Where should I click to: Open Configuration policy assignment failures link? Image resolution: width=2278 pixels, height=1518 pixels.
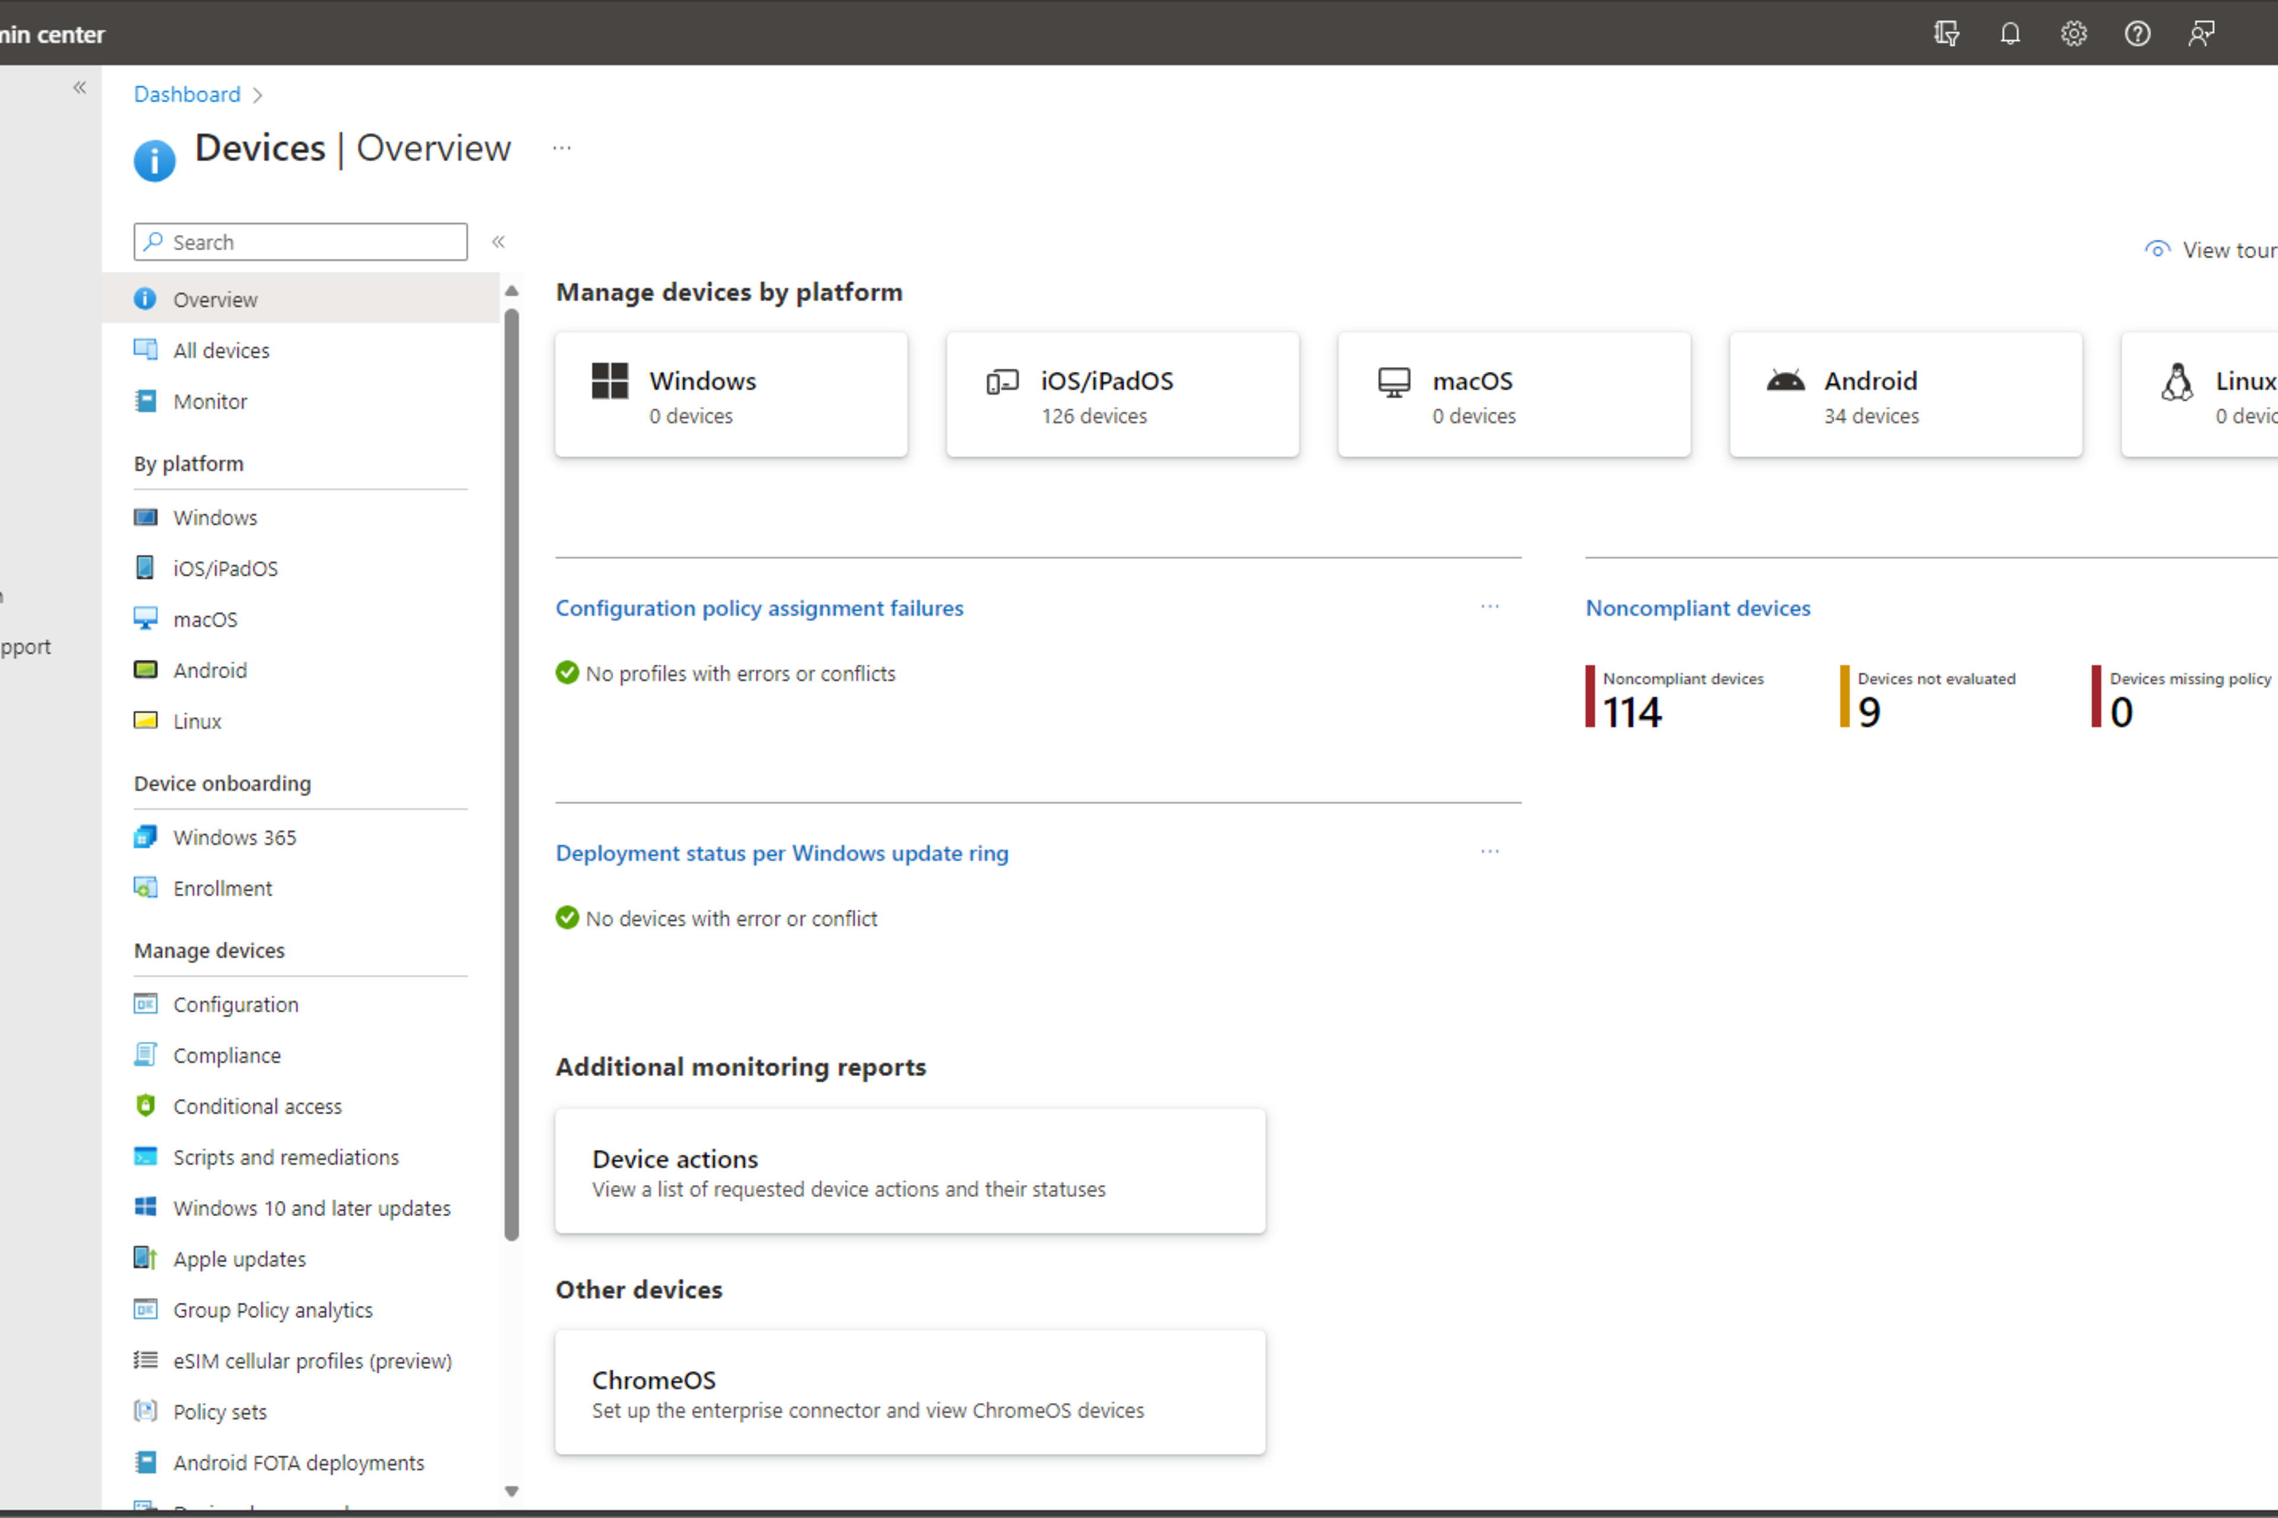click(x=759, y=608)
